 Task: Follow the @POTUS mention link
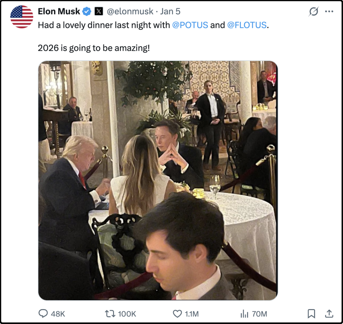click(190, 25)
